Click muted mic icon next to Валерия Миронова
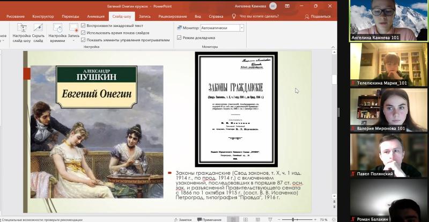This screenshot has width=429, height=222. (x=353, y=128)
